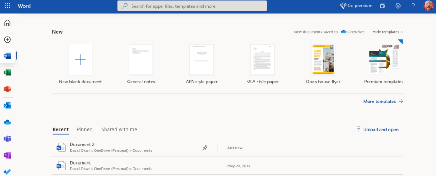Image resolution: width=436 pixels, height=176 pixels.
Task: Open OneDrive from the sidebar
Action: coord(7,122)
